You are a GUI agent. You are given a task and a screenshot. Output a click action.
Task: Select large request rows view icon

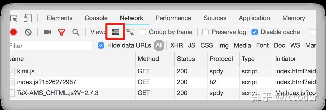(x=115, y=32)
